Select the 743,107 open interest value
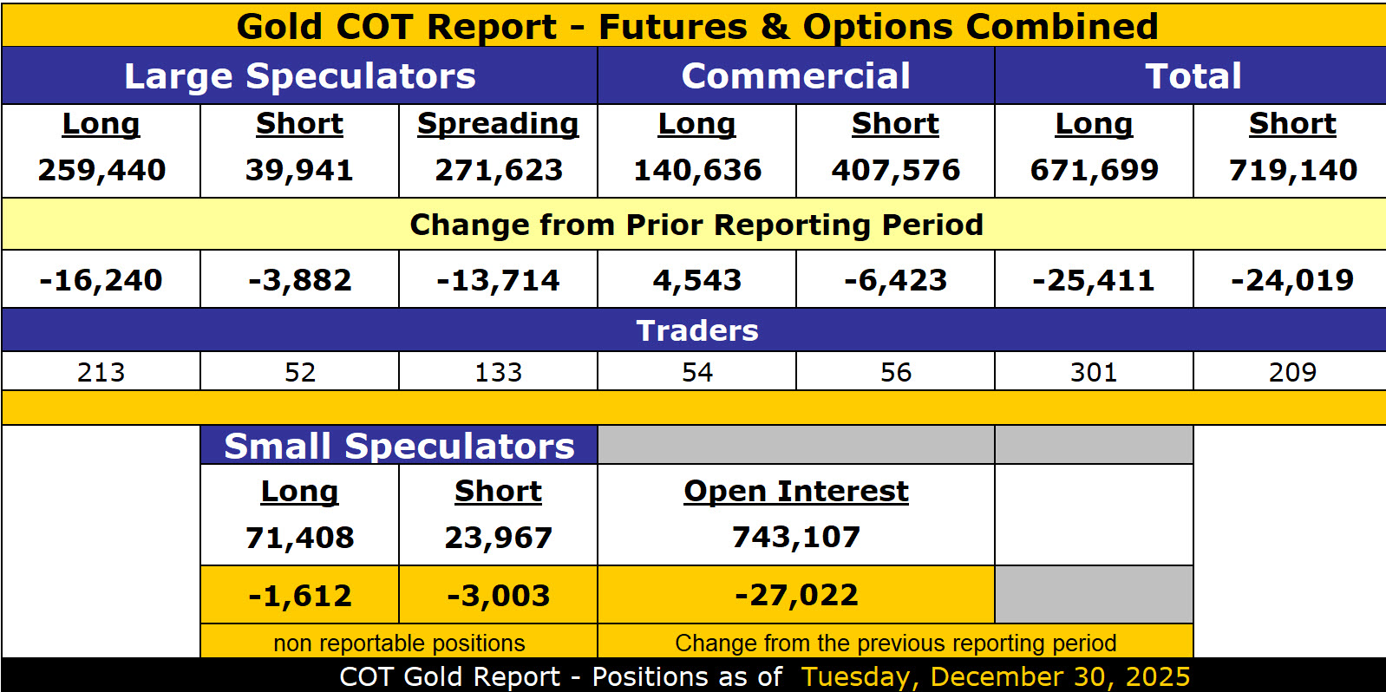The height and width of the screenshot is (692, 1386). click(795, 538)
